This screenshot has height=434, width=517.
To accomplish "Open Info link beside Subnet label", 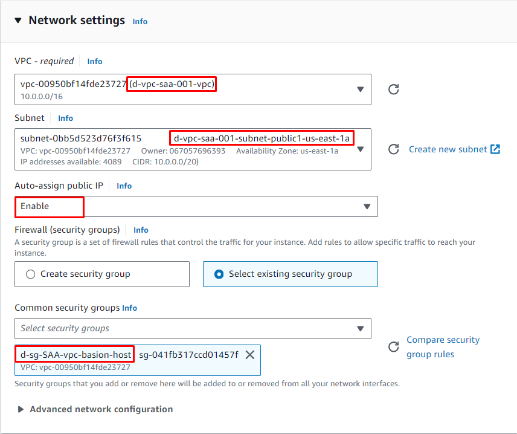I will pos(65,118).
